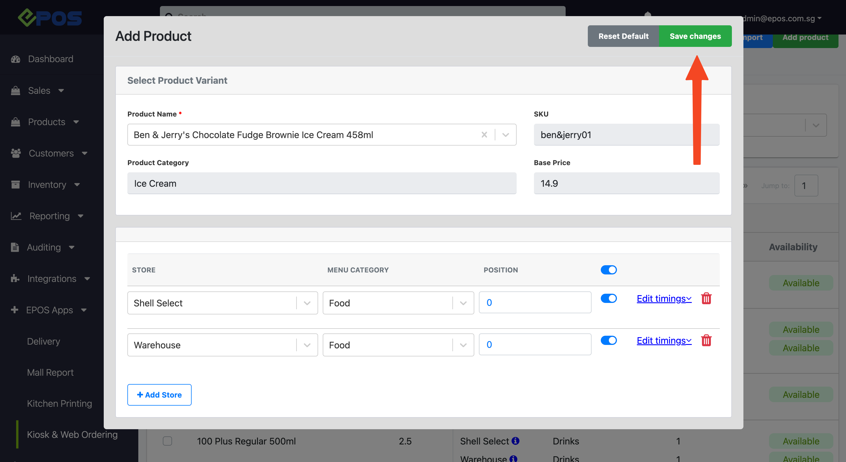
Task: Open the Shell Select store dropdown
Action: click(x=222, y=303)
